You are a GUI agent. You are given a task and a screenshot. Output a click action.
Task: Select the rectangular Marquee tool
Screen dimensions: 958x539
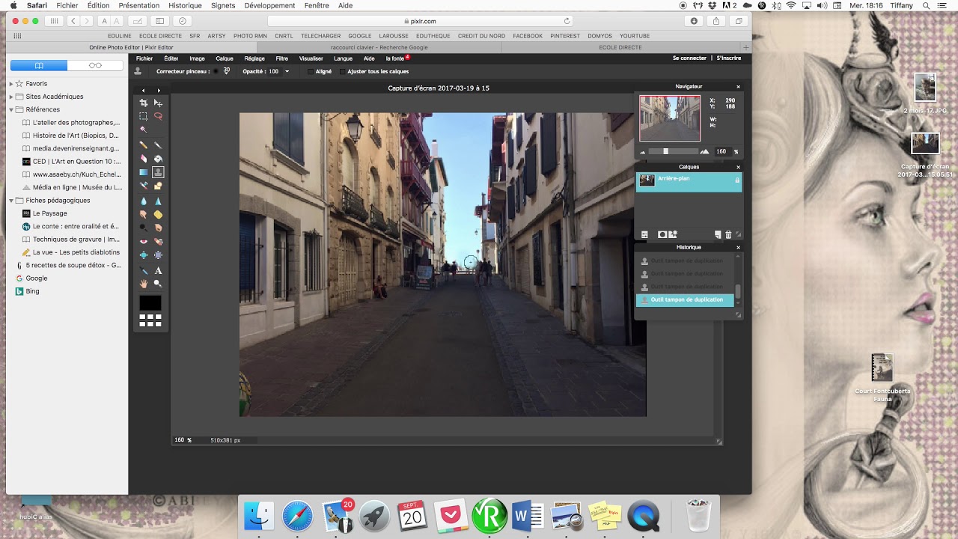click(x=143, y=116)
